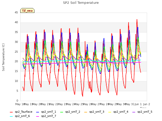Click the sp2_Tsurface legend label
This screenshot has height=121, width=162.
click(x=24, y=112)
